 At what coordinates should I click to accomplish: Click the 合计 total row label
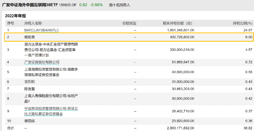click(x=10, y=128)
